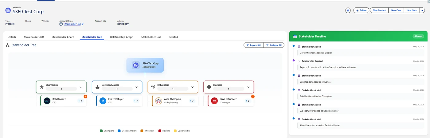Click the building icon in the S360 Test Corp root node

pyautogui.click(x=136, y=65)
